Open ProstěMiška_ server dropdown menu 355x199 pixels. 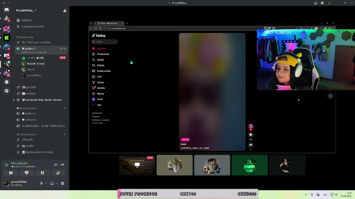point(26,11)
